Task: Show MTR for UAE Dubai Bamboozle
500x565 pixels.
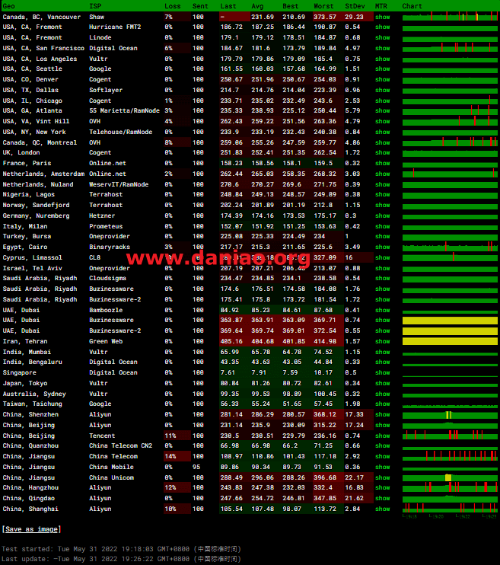Action: point(382,310)
